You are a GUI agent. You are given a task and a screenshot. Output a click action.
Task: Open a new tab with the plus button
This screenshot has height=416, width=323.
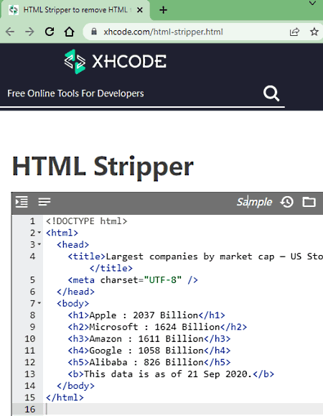coord(163,10)
